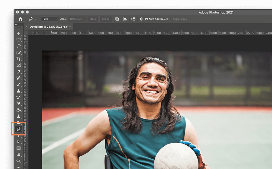Go to the Home screen

21,19
